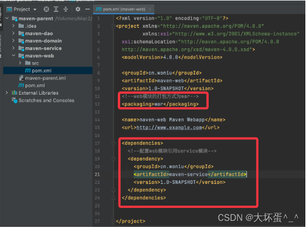The width and height of the screenshot is (307, 228).
Task: Select the maven-parent root folder
Action: [x=48, y=19]
